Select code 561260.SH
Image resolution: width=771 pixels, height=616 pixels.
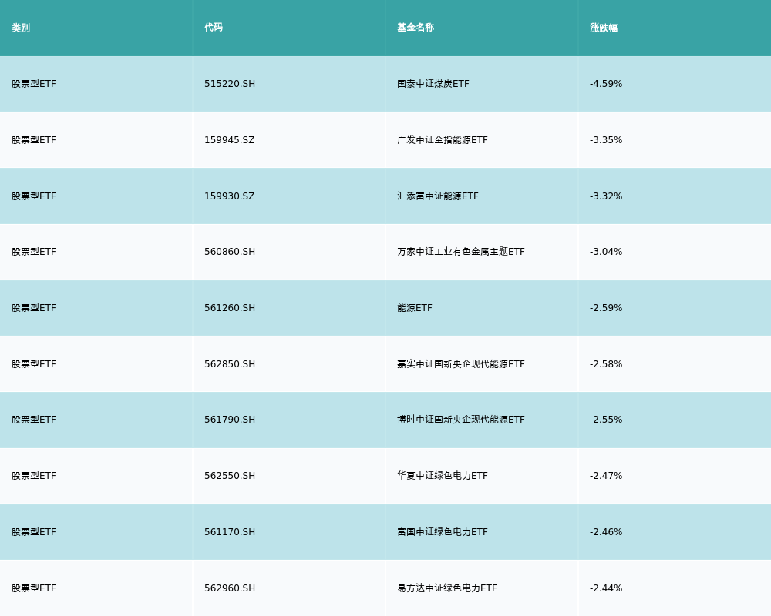pyautogui.click(x=230, y=308)
